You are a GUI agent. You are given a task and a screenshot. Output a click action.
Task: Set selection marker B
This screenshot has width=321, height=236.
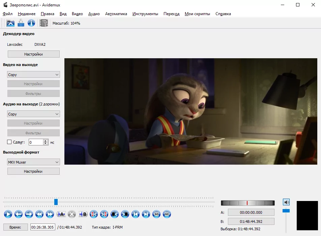pos(83,214)
